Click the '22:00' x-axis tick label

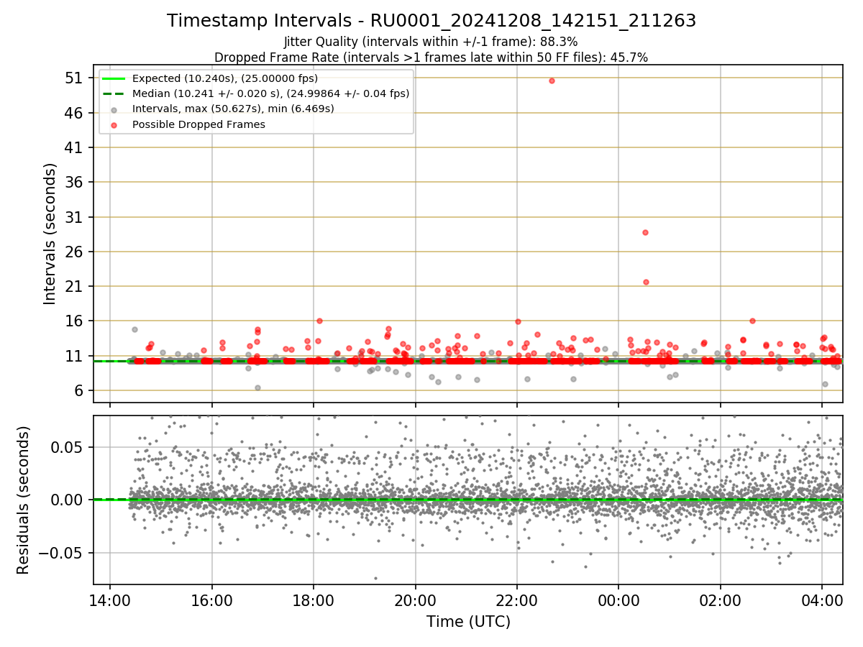pos(517,601)
